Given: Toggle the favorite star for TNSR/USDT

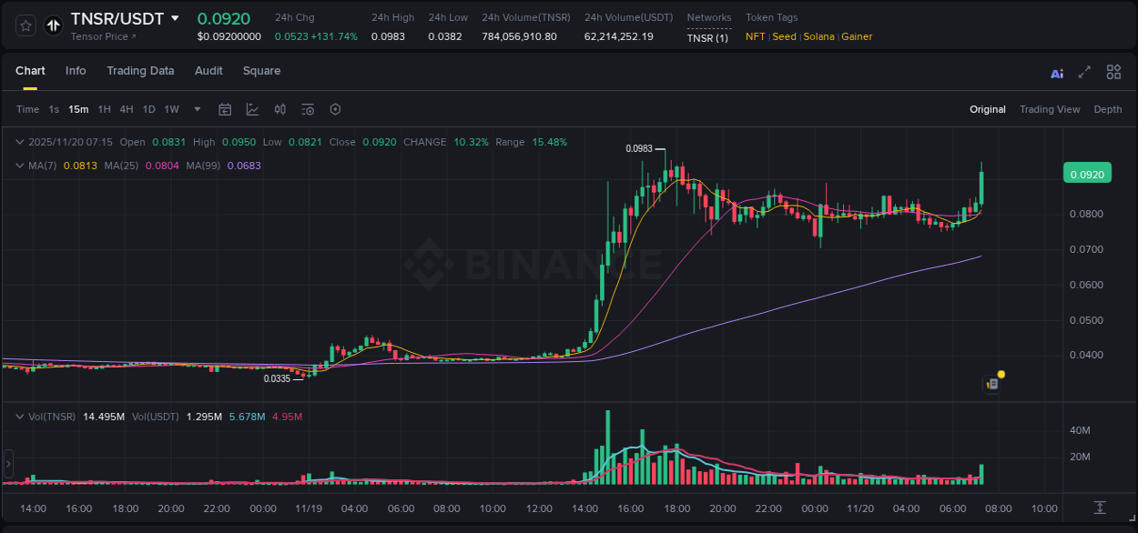Looking at the screenshot, I should 25,25.
